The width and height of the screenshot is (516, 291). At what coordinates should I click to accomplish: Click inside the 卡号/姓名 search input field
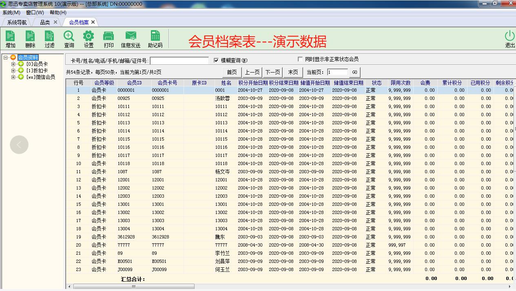click(x=179, y=60)
